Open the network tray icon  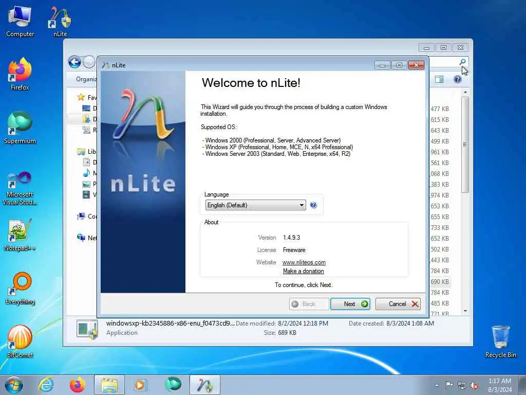click(462, 385)
